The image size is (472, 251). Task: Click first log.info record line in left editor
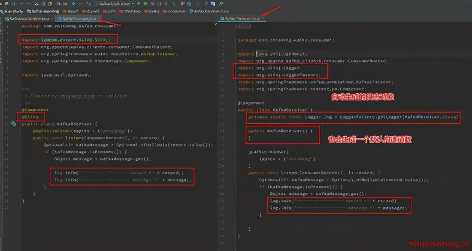pyautogui.click(x=119, y=173)
